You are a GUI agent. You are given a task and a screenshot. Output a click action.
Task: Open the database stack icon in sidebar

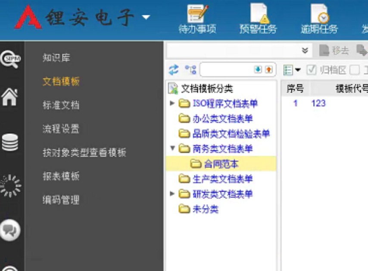click(x=9, y=142)
